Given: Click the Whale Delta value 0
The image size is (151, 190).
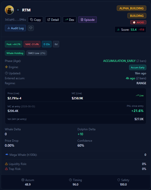Looking at the screenshot, I should click(6, 134).
